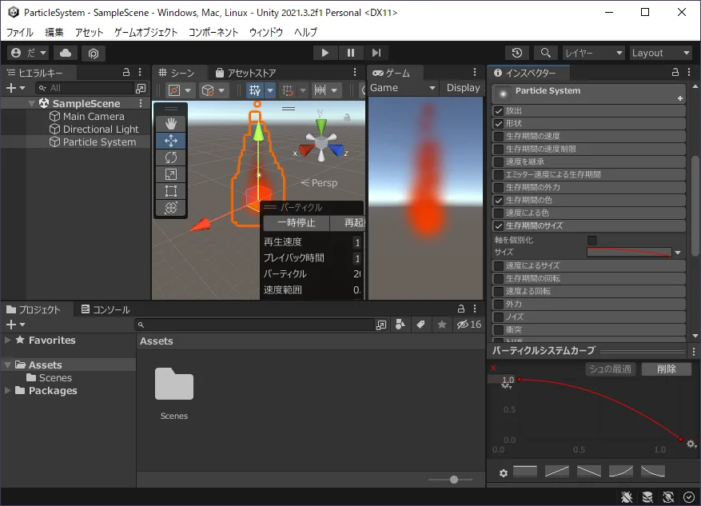Screen dimensions: 701x506
Task: Toggle hidden packages count icon showing 16
Action: (x=468, y=325)
